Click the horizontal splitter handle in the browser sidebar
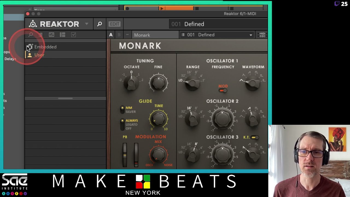Viewport: 350px width, 197px height. tap(65, 99)
